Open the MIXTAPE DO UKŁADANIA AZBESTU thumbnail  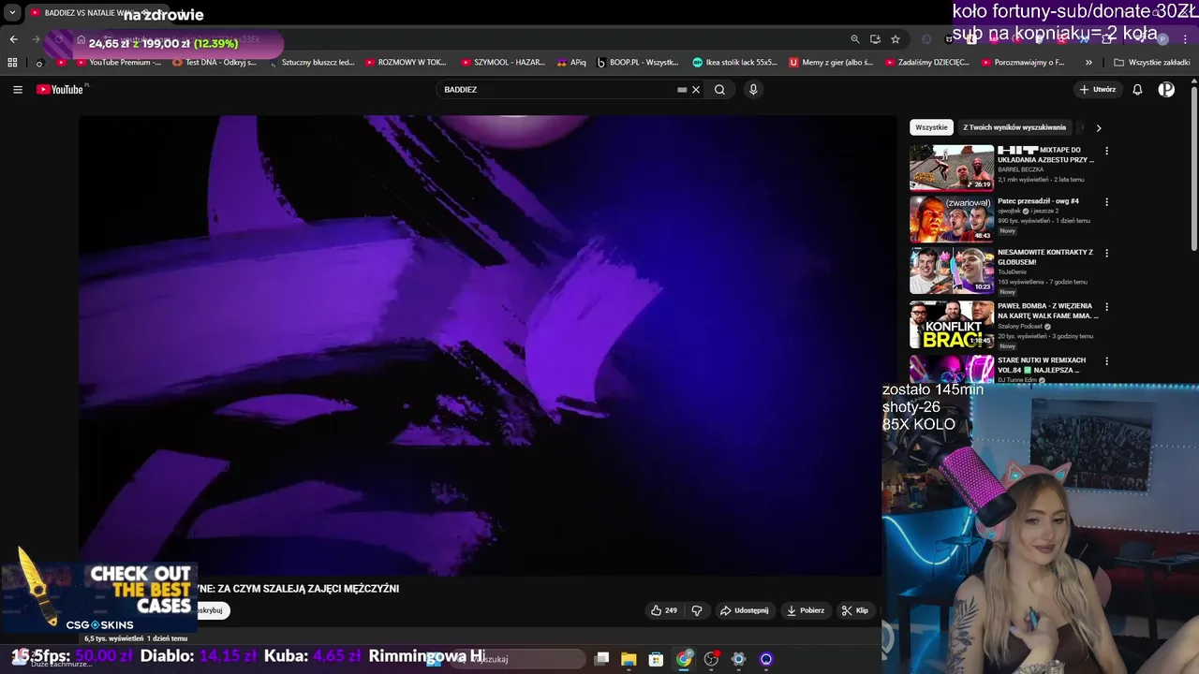(x=952, y=168)
